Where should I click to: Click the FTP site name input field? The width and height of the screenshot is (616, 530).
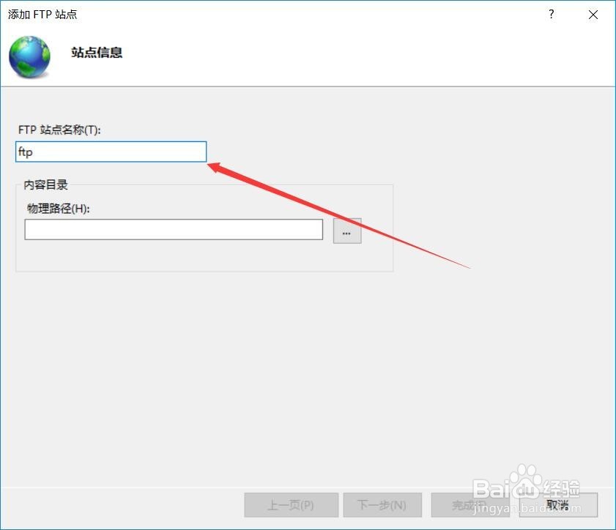pyautogui.click(x=111, y=152)
